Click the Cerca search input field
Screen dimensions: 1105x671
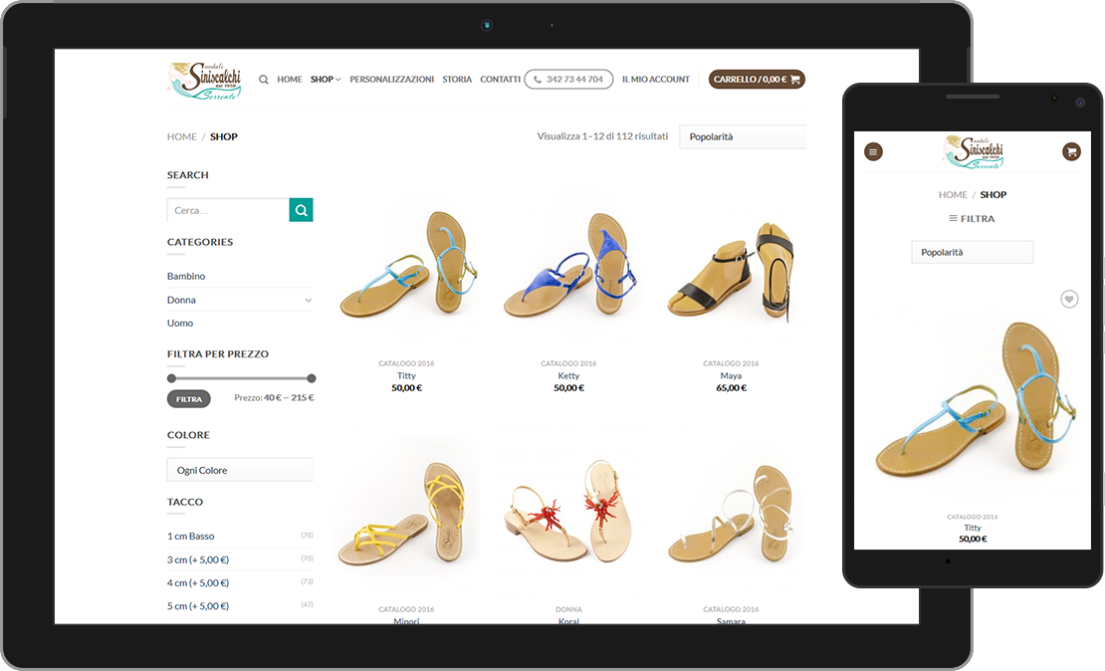(228, 210)
